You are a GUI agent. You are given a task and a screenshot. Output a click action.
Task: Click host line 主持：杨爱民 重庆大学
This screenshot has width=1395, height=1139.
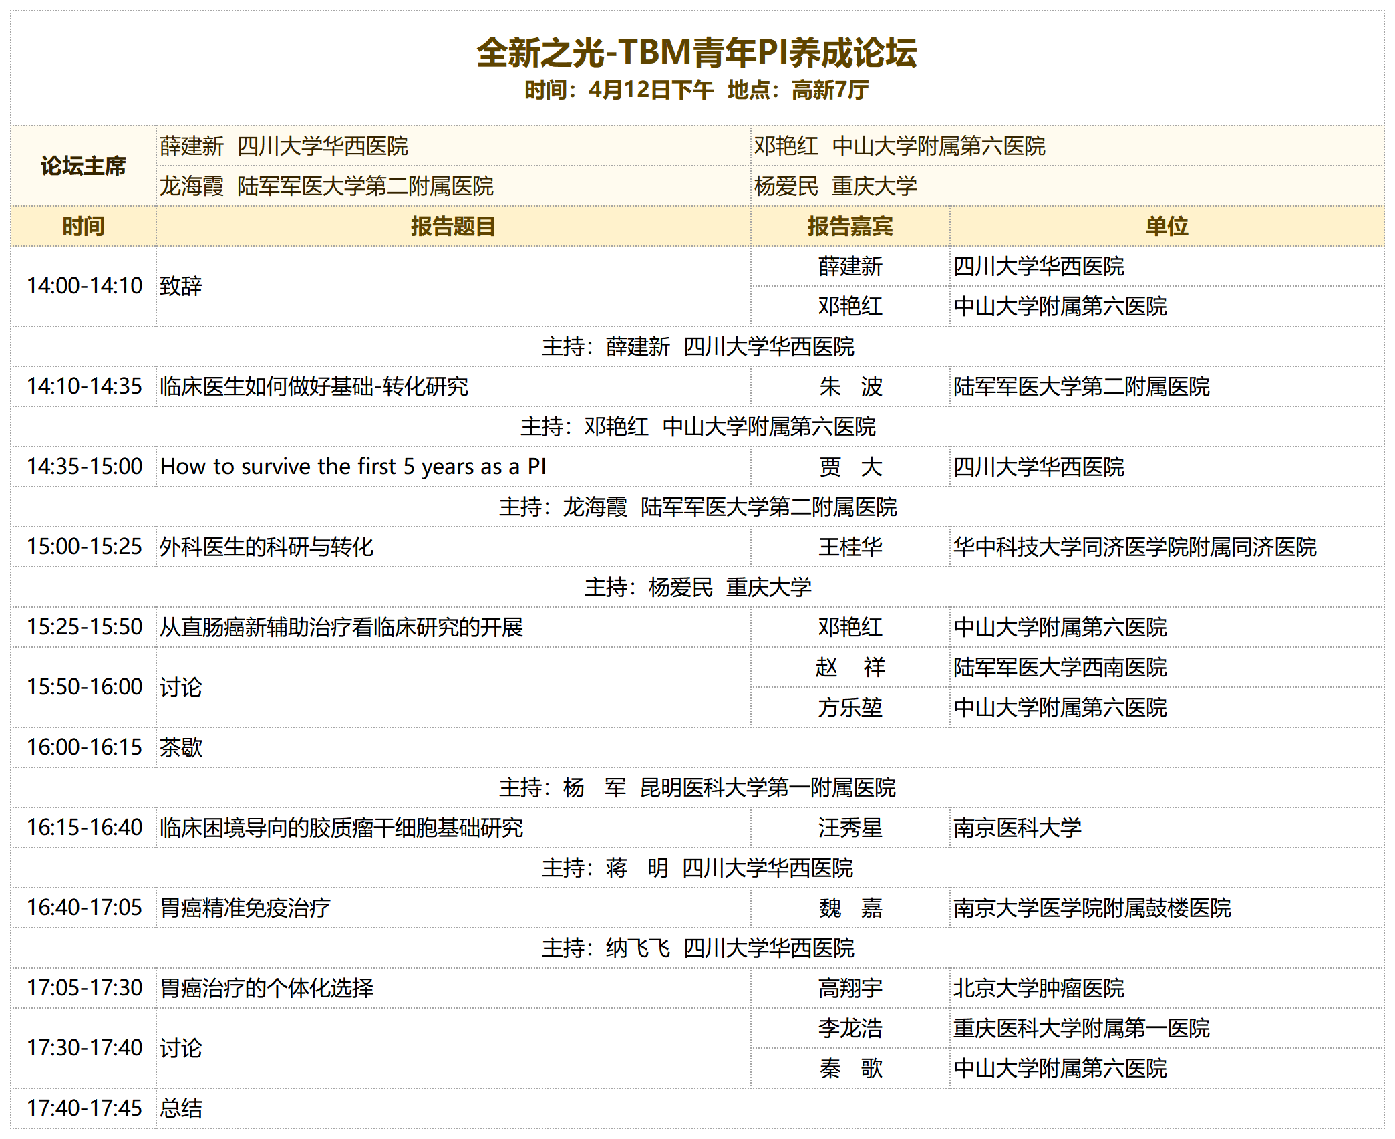click(697, 587)
